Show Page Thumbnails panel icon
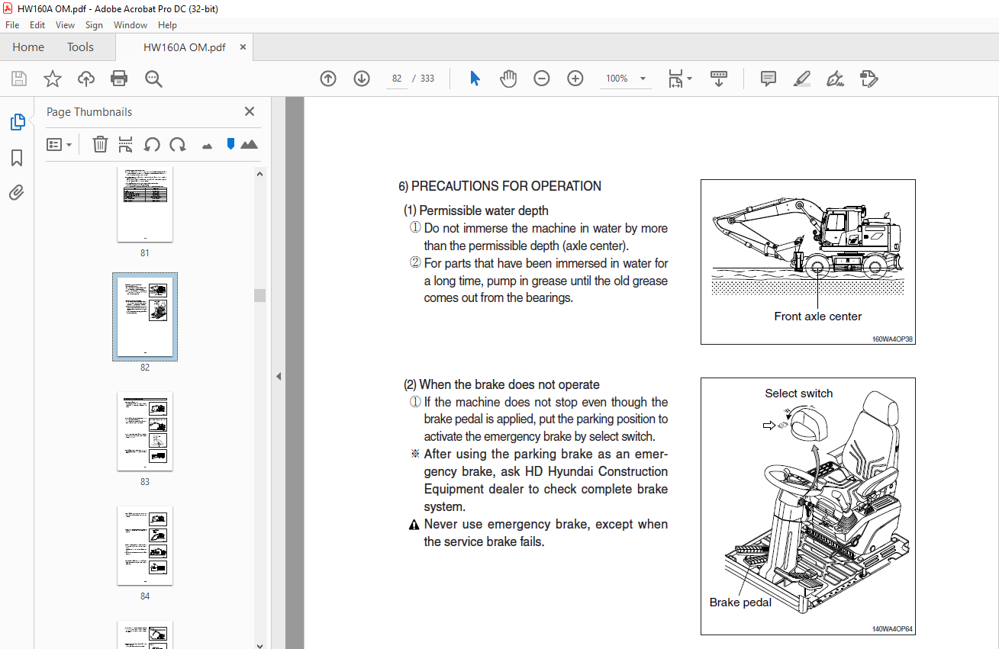 click(17, 121)
